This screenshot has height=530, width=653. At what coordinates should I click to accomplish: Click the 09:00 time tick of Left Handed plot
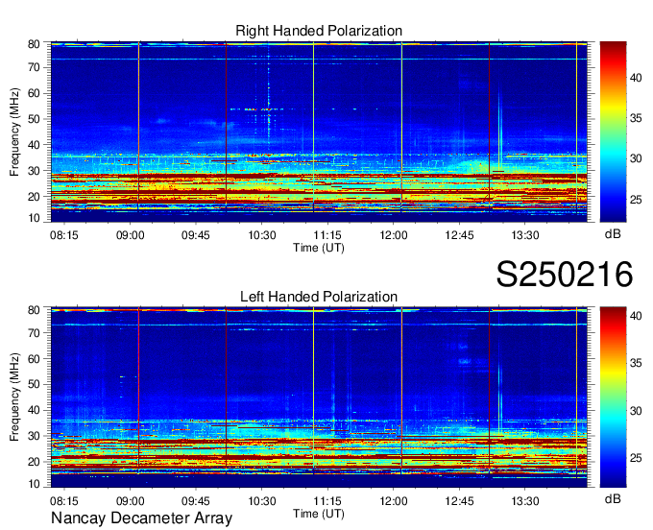pos(130,501)
